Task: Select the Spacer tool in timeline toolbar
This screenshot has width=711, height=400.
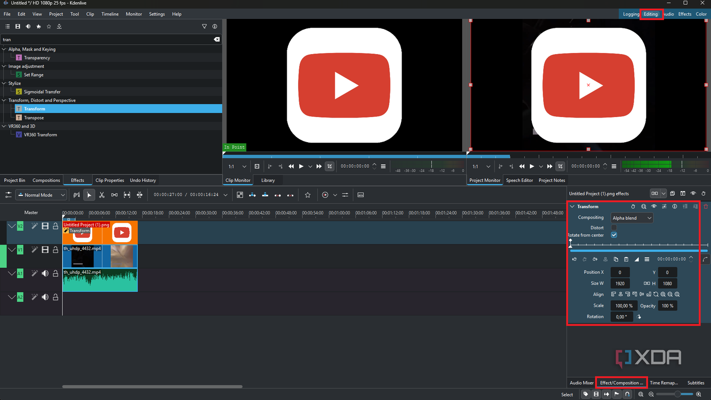Action: pos(114,195)
